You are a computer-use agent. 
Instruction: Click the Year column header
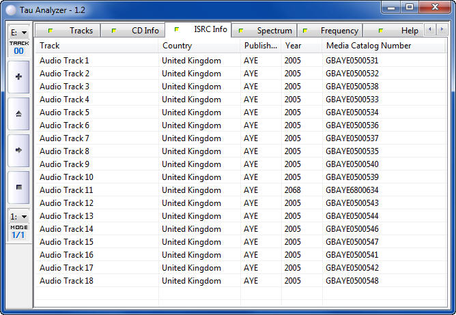pyautogui.click(x=300, y=46)
